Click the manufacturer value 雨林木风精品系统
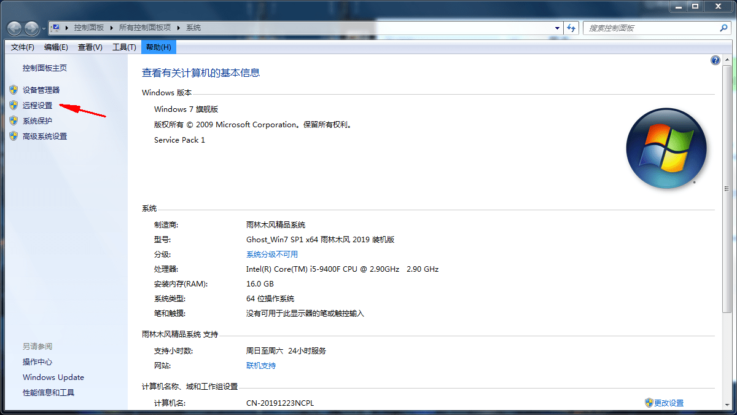Screen dimensions: 737x415 click(276, 225)
